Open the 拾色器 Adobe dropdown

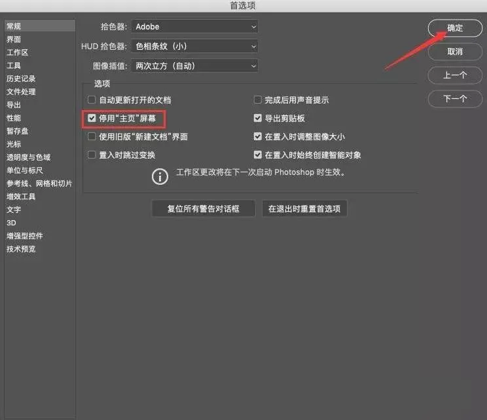pos(195,27)
